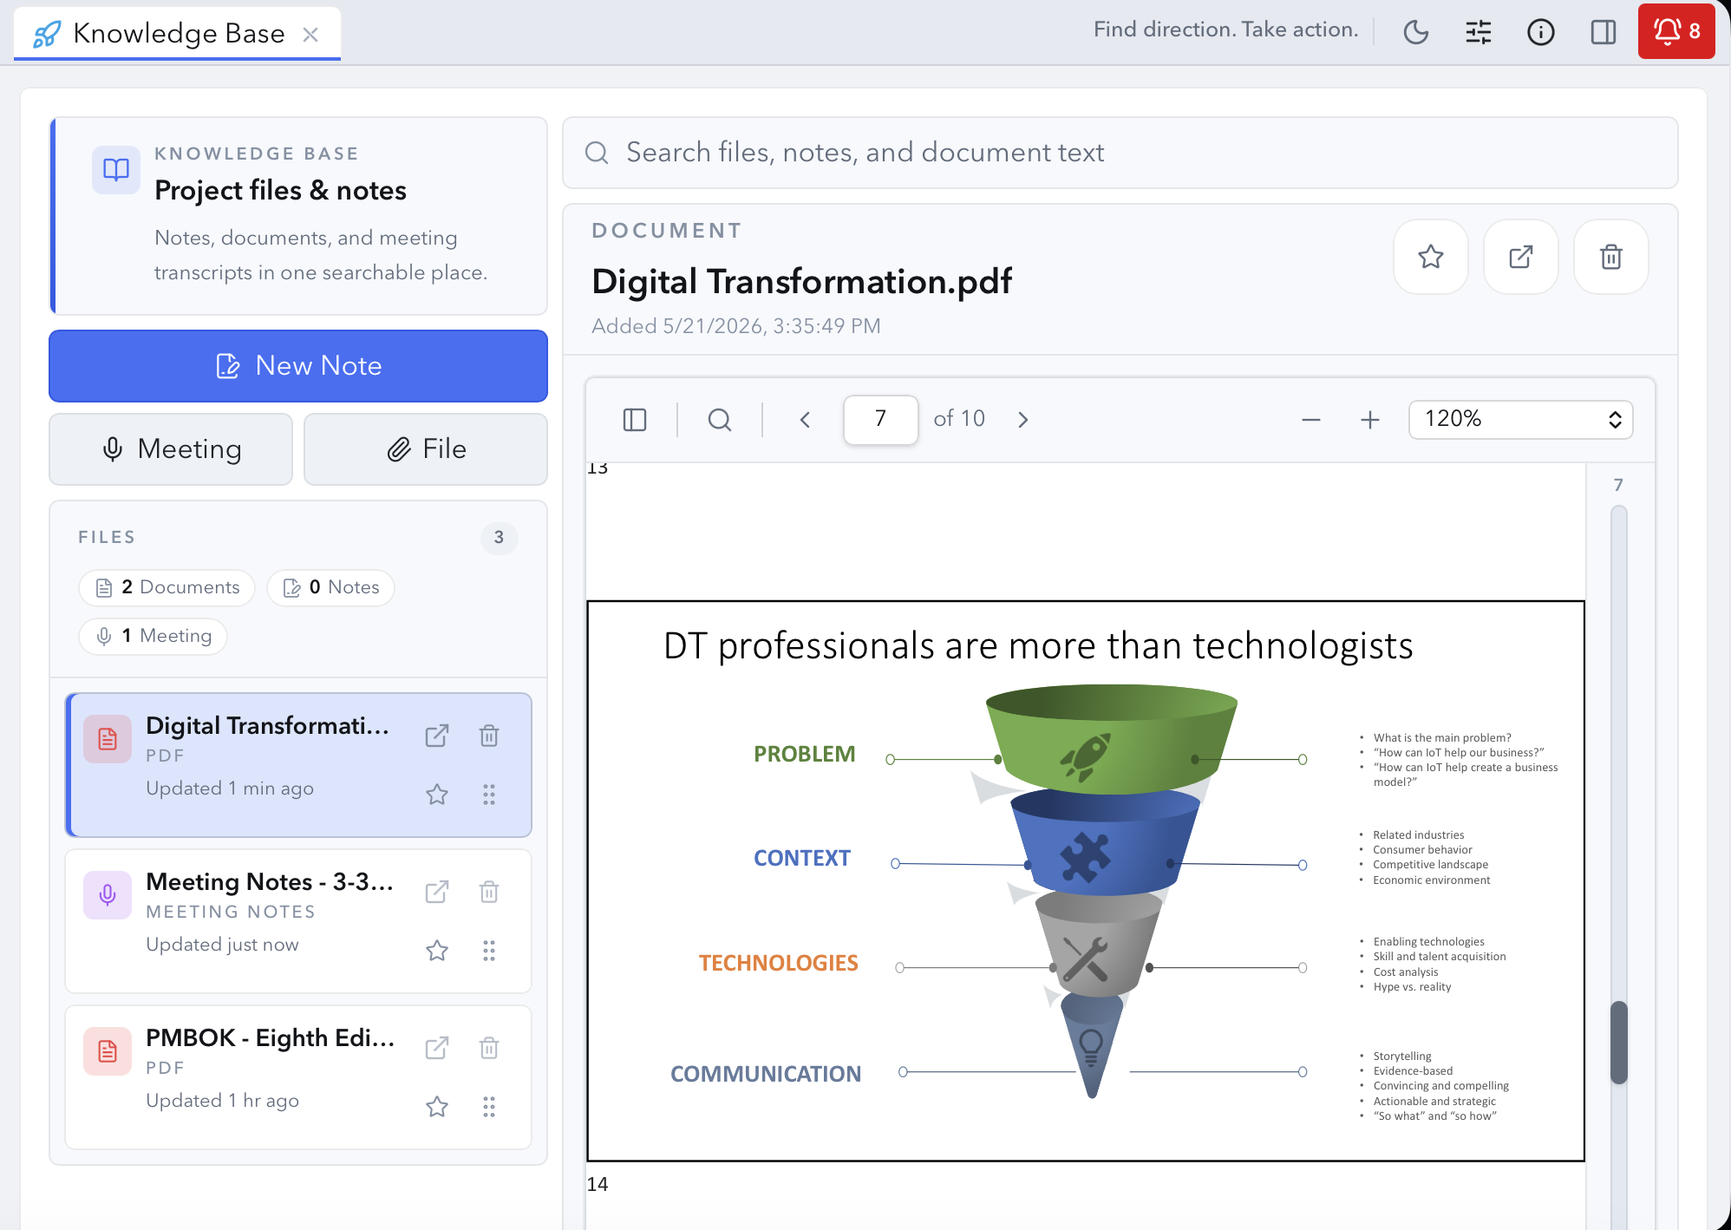
Task: Click TECHNOLOGIES label in the slide
Action: coord(778,963)
